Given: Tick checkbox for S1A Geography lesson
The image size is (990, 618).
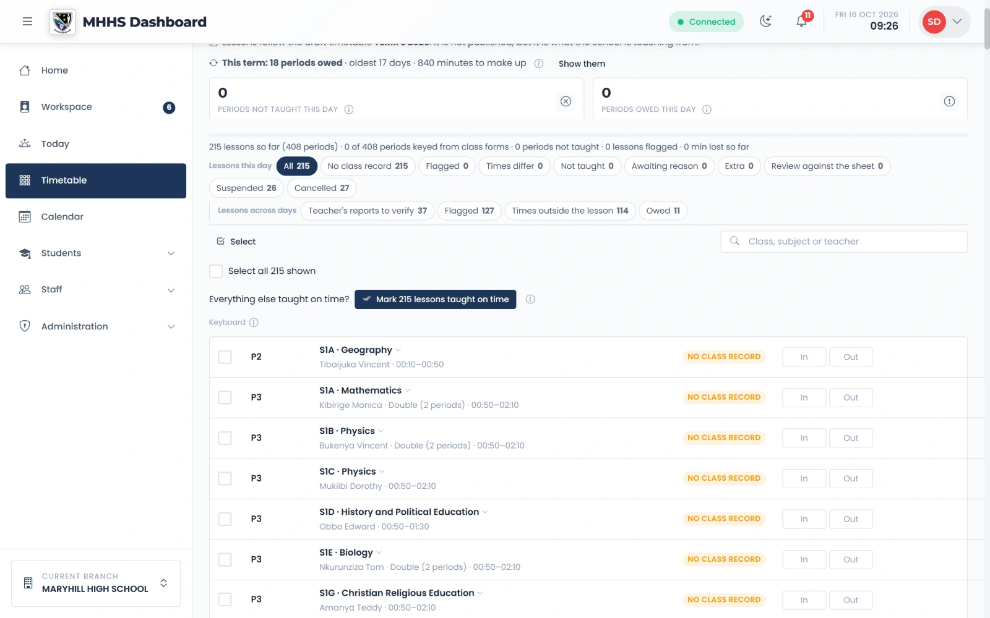Looking at the screenshot, I should coord(225,357).
